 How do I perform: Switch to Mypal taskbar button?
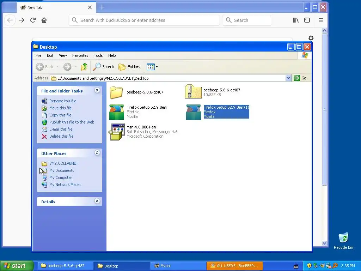(178, 266)
